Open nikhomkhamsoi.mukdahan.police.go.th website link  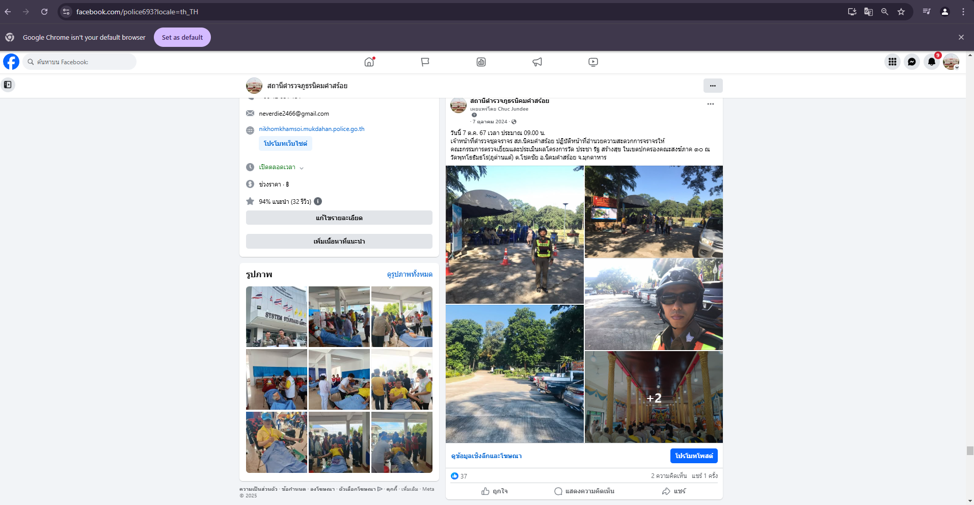pyautogui.click(x=311, y=129)
